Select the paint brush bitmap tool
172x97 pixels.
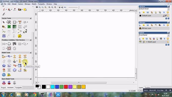(4, 10)
